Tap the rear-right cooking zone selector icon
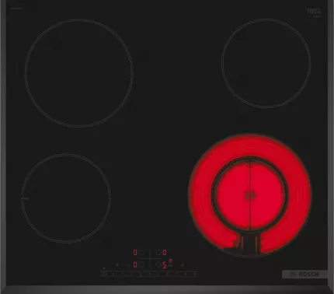 158,252
